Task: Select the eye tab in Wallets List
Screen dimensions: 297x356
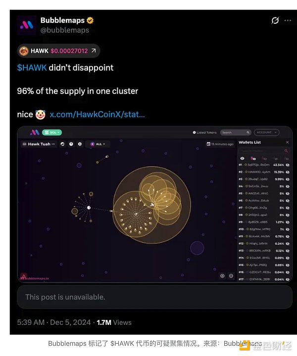Action: [242, 158]
